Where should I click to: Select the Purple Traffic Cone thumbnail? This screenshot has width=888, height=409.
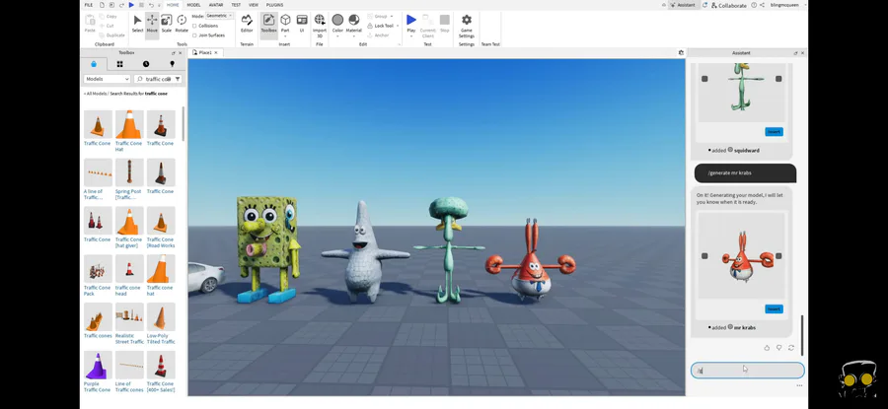98,365
